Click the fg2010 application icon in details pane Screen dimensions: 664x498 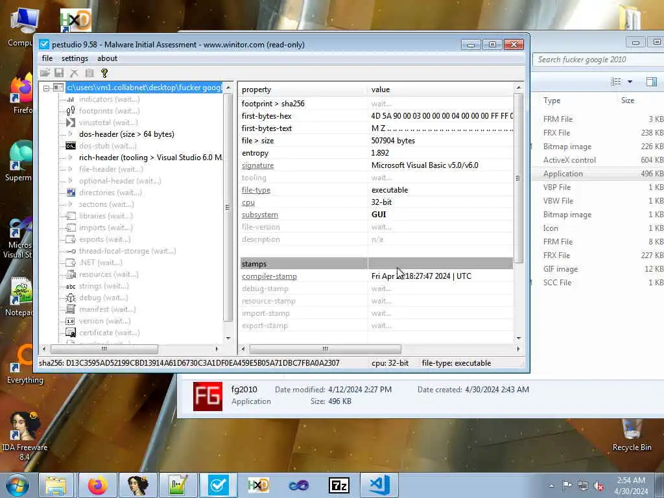207,396
